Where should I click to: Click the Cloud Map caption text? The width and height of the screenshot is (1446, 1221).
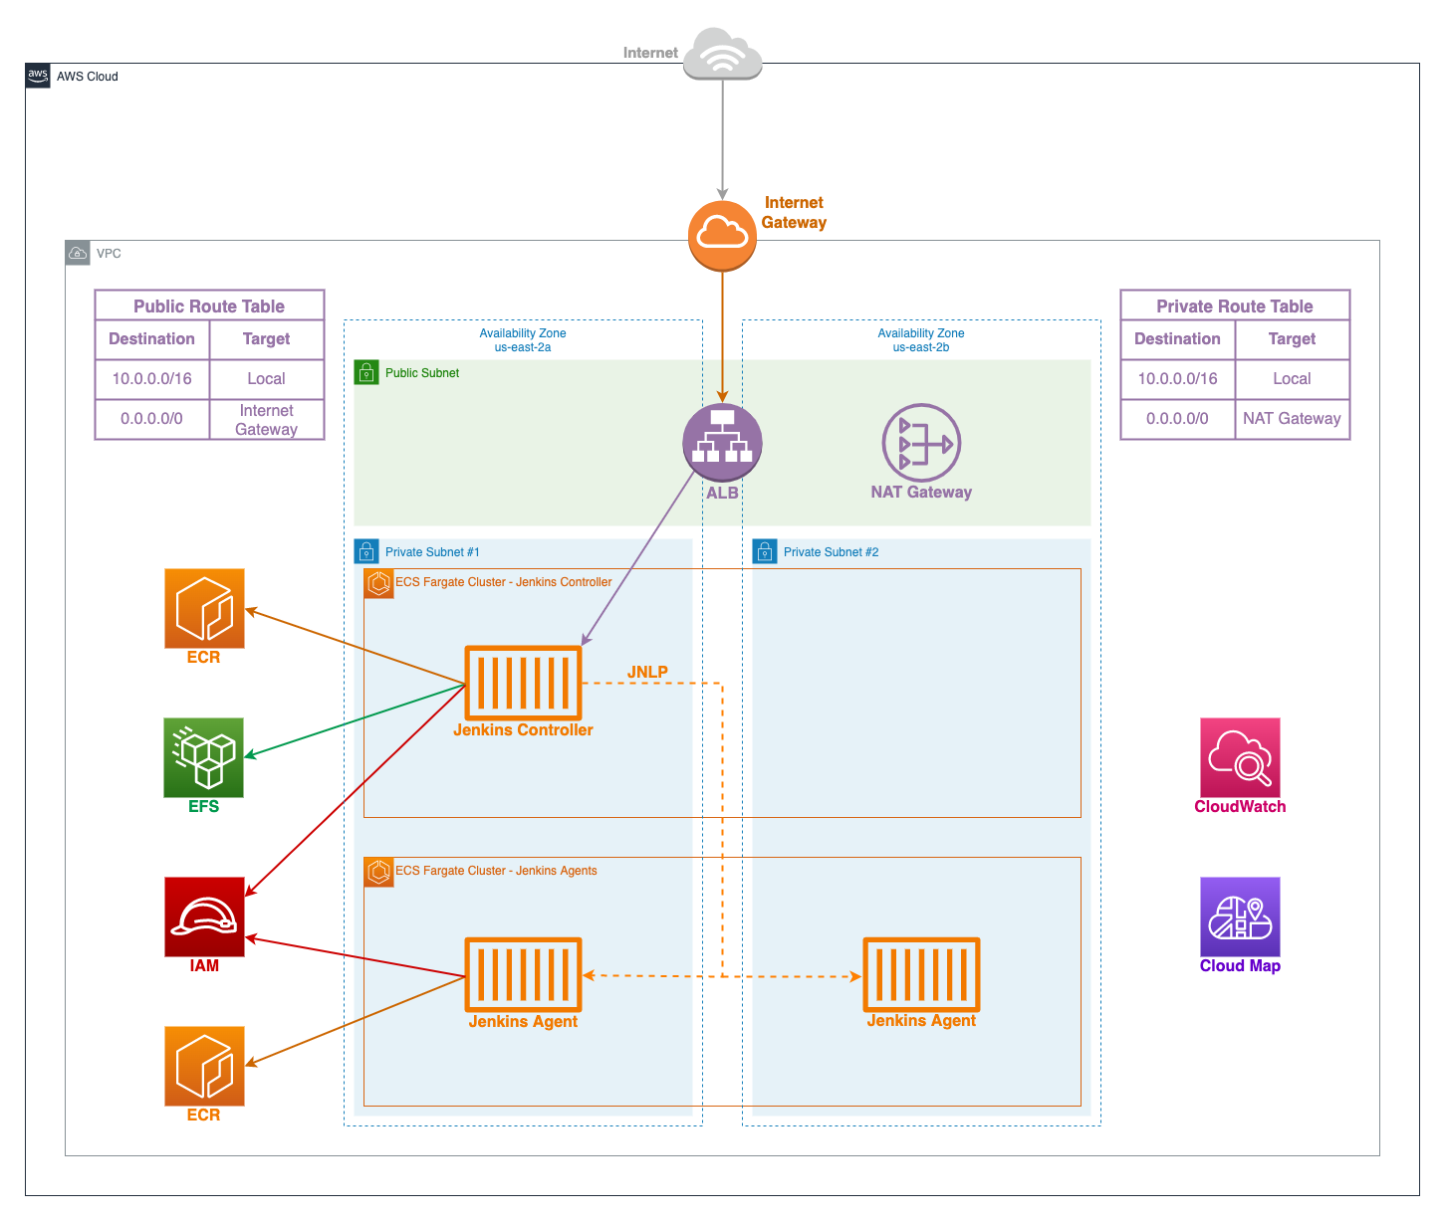[x=1240, y=965]
